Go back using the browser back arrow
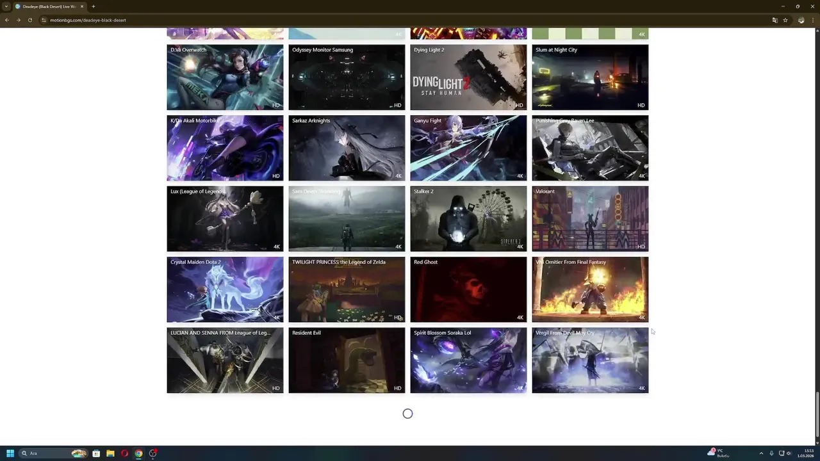The image size is (820, 461). pyautogui.click(x=6, y=20)
